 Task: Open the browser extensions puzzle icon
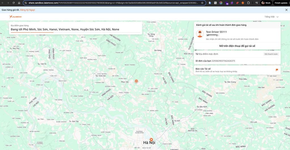coord(248,3)
